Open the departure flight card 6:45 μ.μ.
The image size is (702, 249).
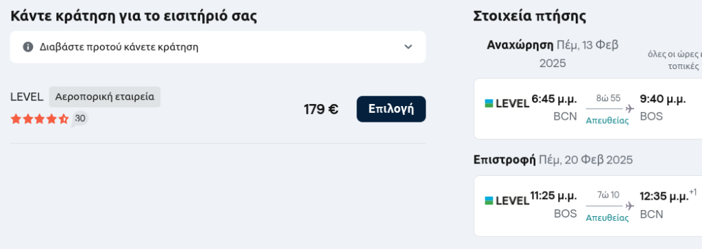coord(588,109)
